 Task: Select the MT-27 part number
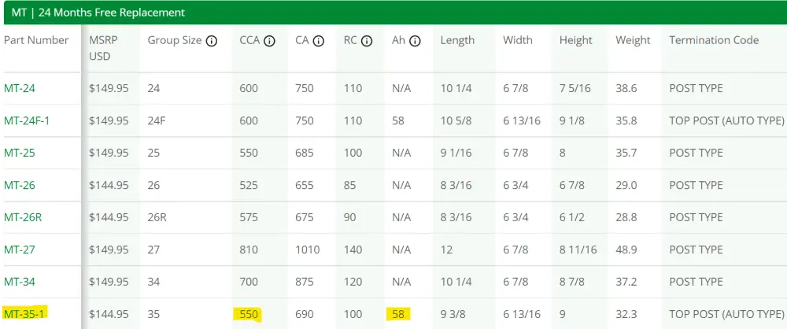20,250
